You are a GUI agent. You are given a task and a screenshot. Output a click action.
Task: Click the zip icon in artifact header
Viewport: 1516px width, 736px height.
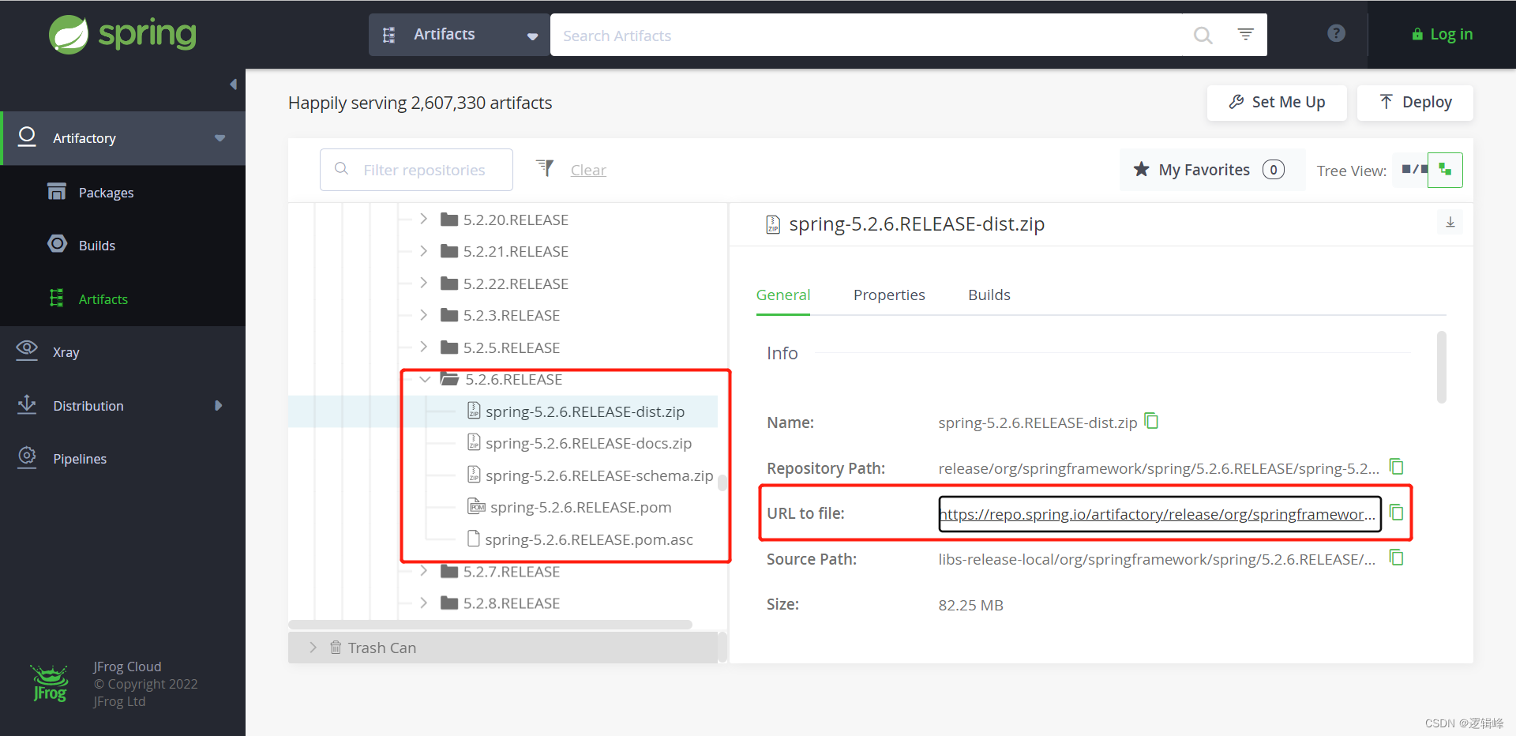coord(773,225)
